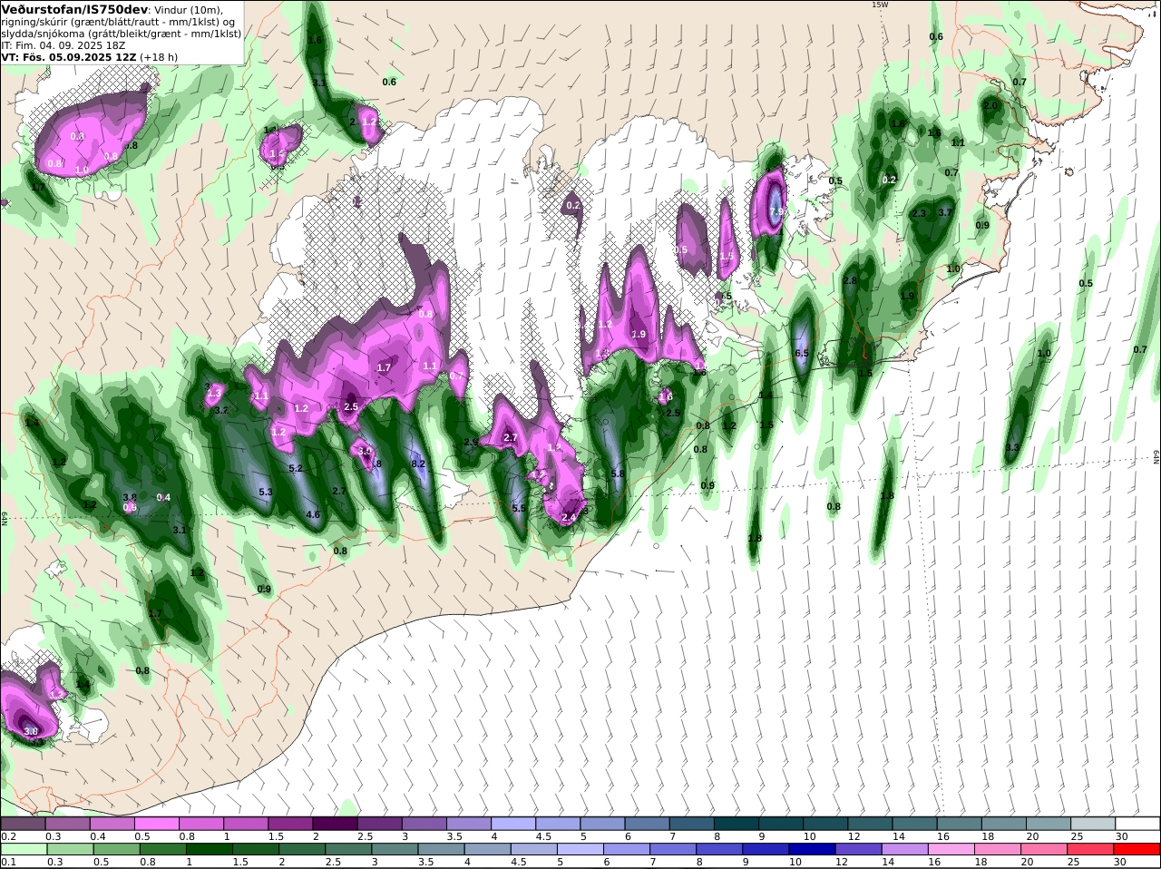
Task: Click the 5.3 precipitation value
Action: point(266,492)
